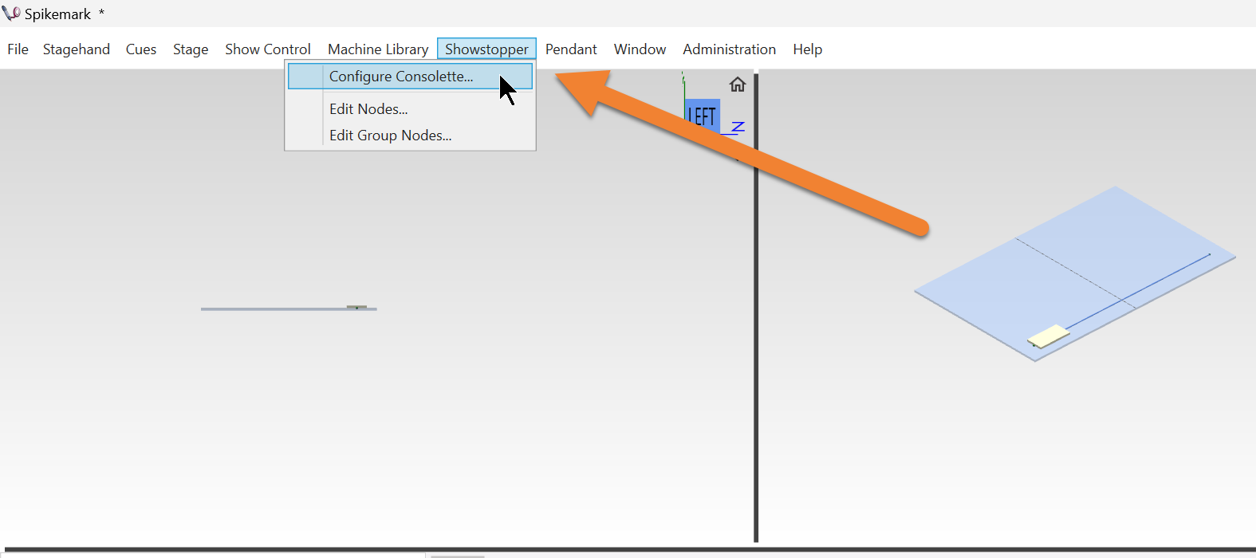Select the pale yellow wagon on the stage deck
Image resolution: width=1256 pixels, height=558 pixels.
(x=1049, y=336)
